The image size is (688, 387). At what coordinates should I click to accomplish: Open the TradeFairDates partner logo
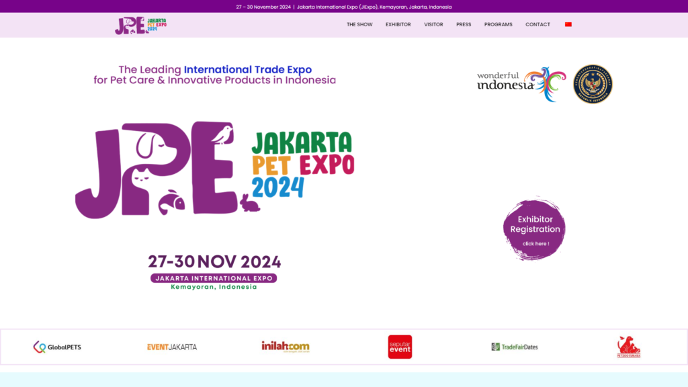[x=514, y=347]
